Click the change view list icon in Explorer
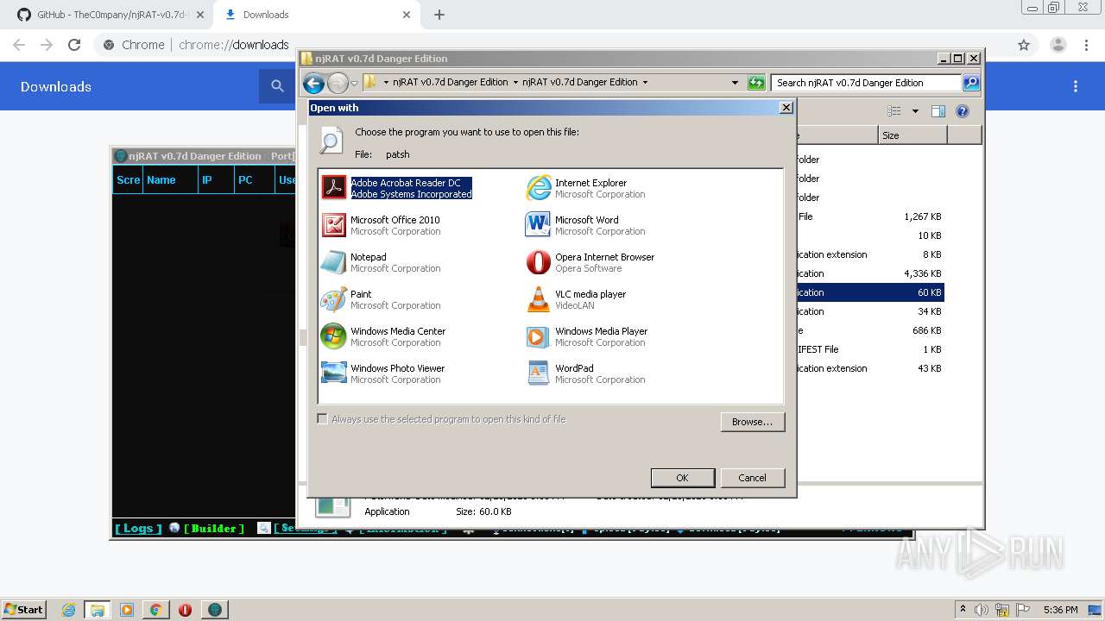Viewport: 1105px width, 621px height. coord(894,111)
